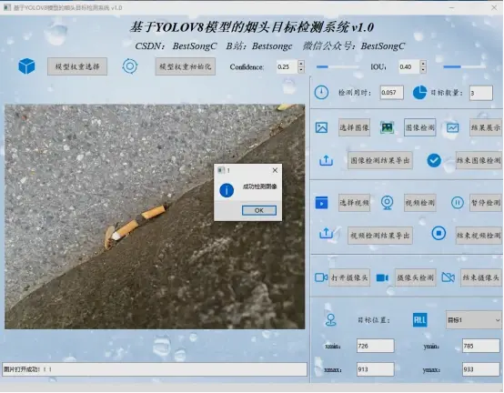Screen dimensions: 504x393
Task: Click the 图像检测结果导出 button
Action: pos(380,160)
